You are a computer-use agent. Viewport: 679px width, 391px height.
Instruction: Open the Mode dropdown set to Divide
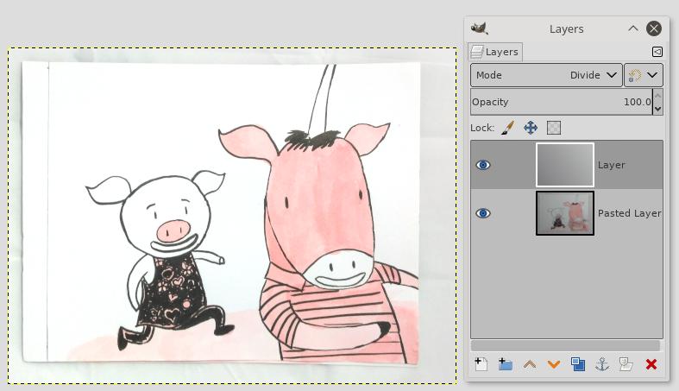point(546,75)
